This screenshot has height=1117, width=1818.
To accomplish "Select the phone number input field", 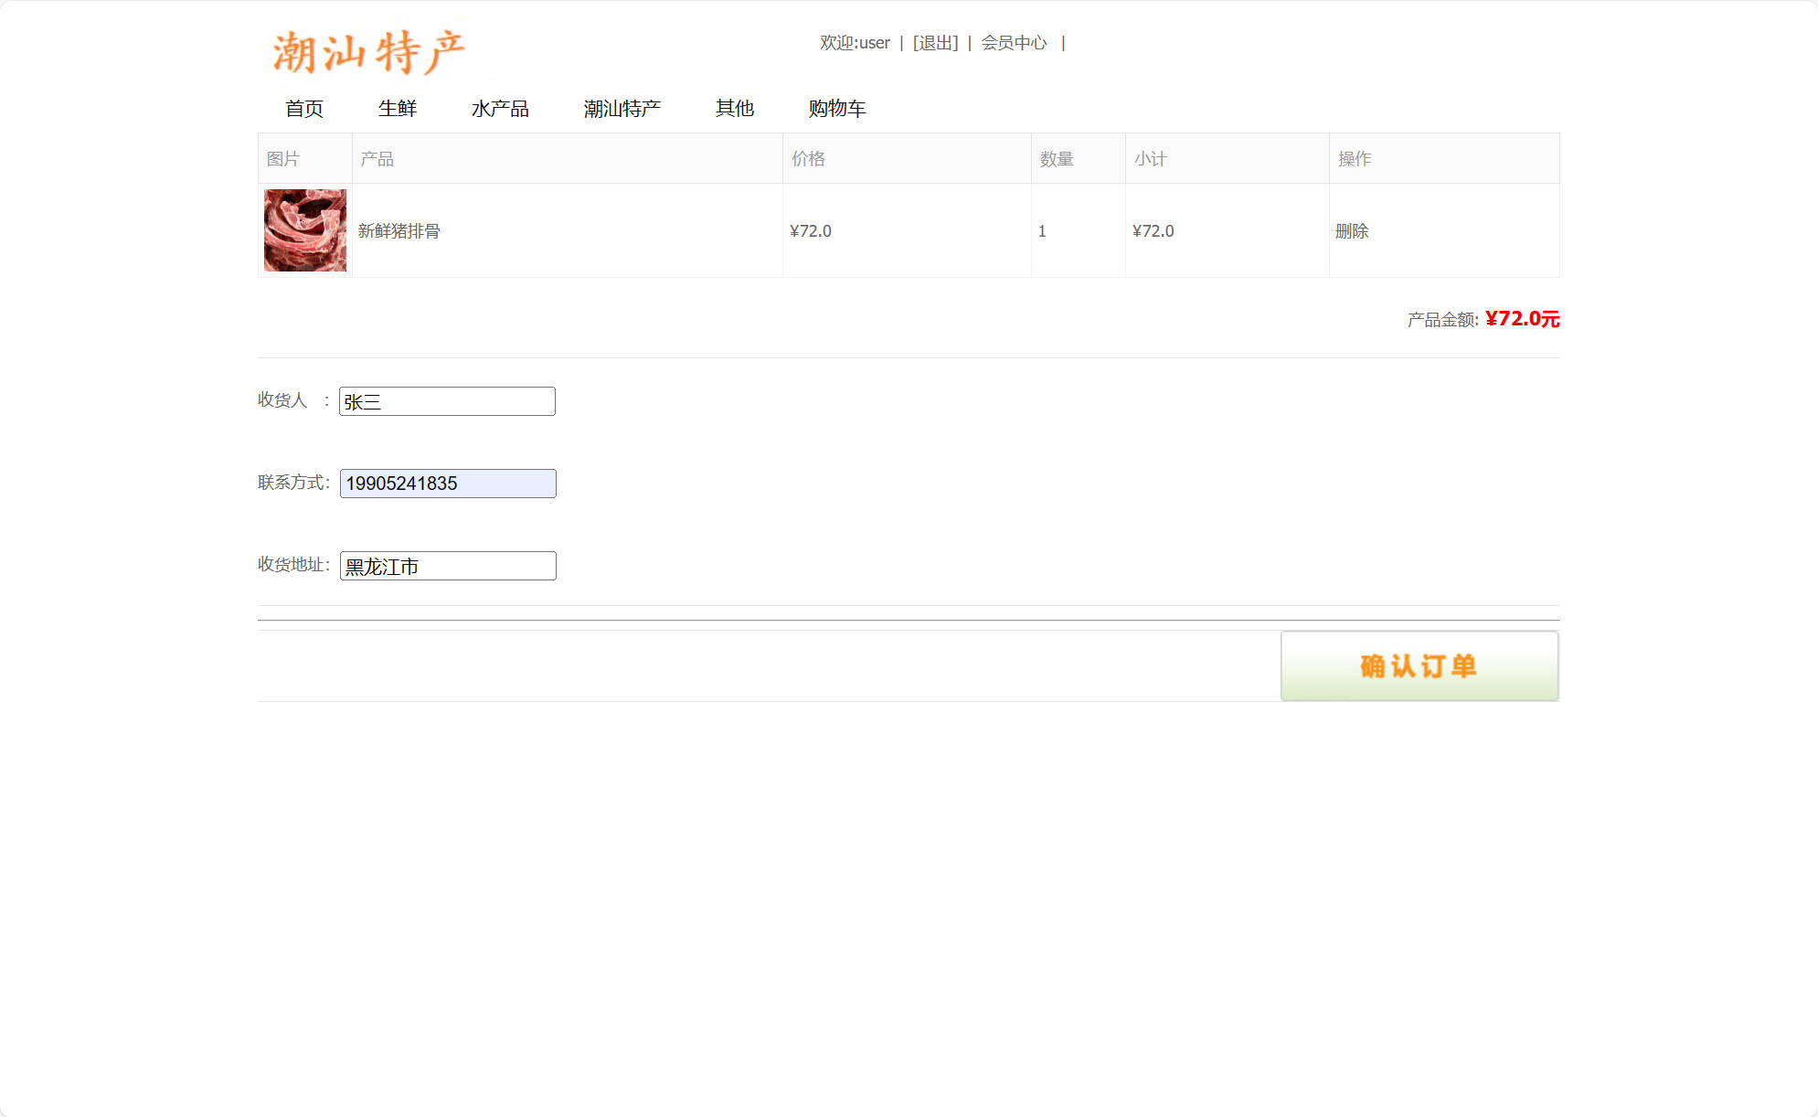I will (447, 483).
